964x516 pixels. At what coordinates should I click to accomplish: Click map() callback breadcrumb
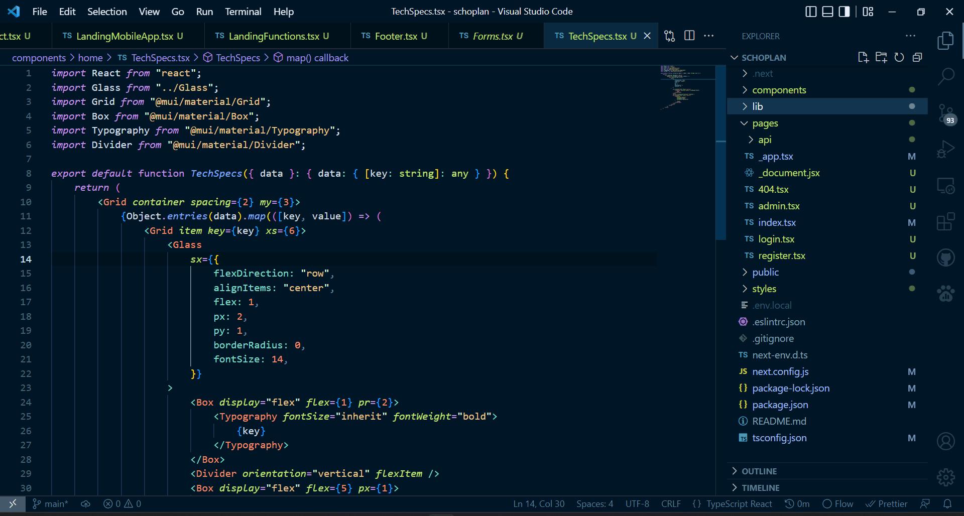(x=311, y=58)
